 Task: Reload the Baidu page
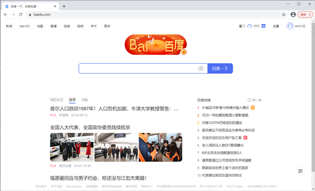(x=20, y=15)
